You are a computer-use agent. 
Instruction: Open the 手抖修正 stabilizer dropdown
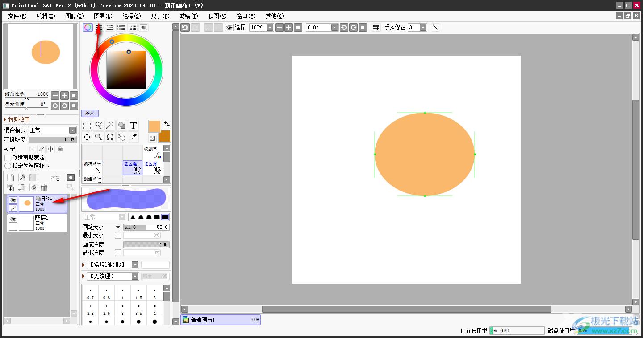423,27
